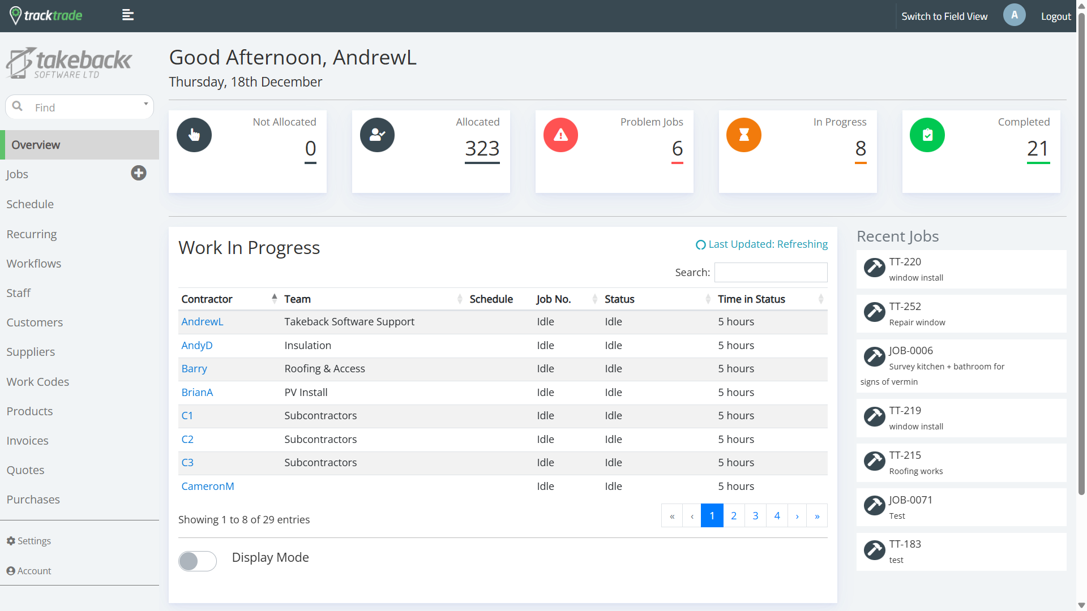Screen dimensions: 1087x611
Task: Click the Completed clipboard check icon
Action: [927, 135]
